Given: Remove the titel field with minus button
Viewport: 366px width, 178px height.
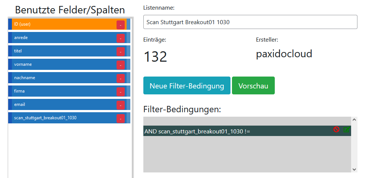Looking at the screenshot, I should [121, 51].
